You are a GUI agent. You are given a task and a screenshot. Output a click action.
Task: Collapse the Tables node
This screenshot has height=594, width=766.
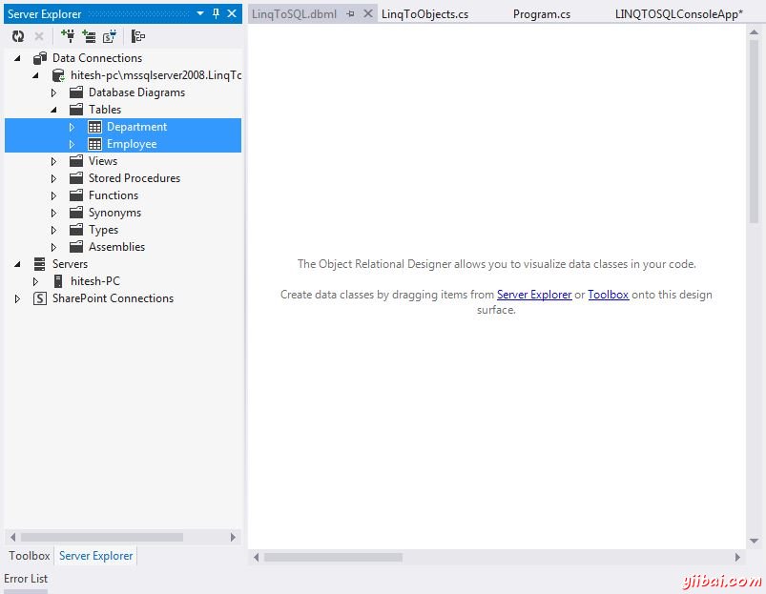click(x=54, y=110)
